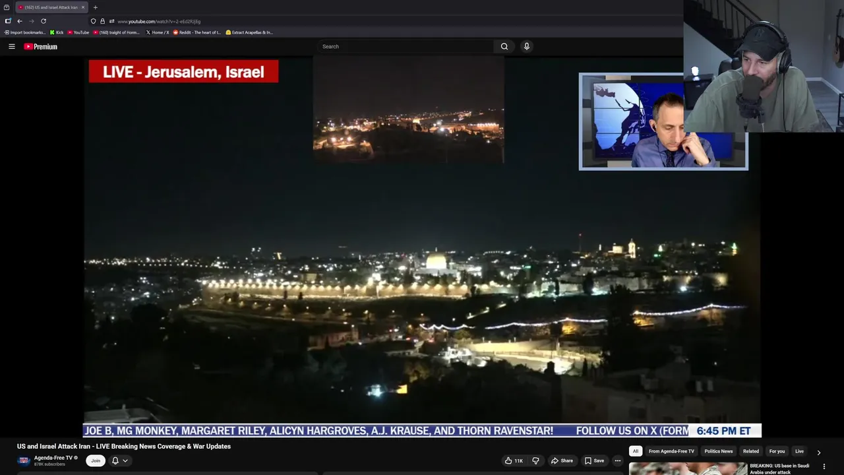Start voice search with microphone icon
The height and width of the screenshot is (475, 844).
tap(526, 46)
